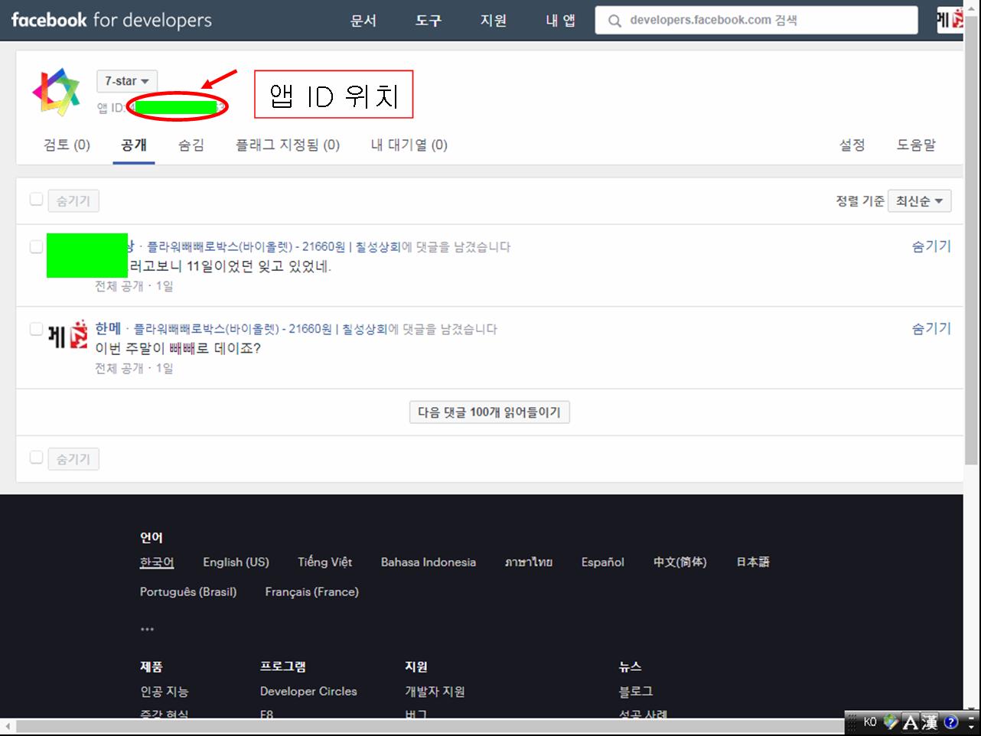Image resolution: width=981 pixels, height=736 pixels.
Task: Check the top select-all checkbox
Action: tap(36, 200)
